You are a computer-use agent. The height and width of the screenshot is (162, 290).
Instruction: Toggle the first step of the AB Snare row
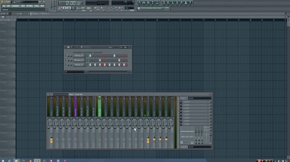[x=90, y=60]
